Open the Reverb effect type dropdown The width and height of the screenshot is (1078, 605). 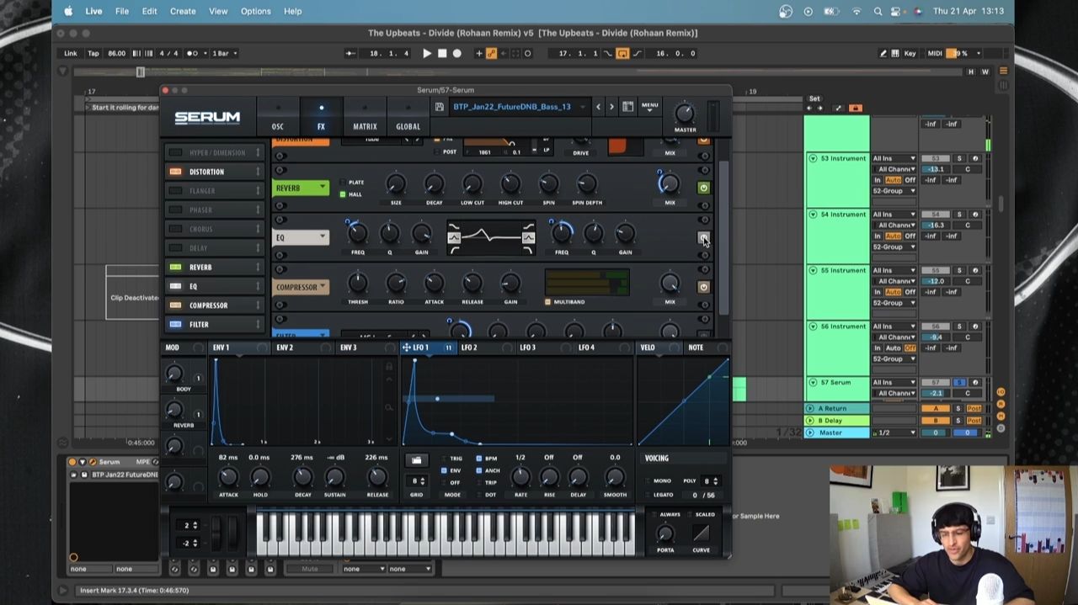(x=302, y=188)
